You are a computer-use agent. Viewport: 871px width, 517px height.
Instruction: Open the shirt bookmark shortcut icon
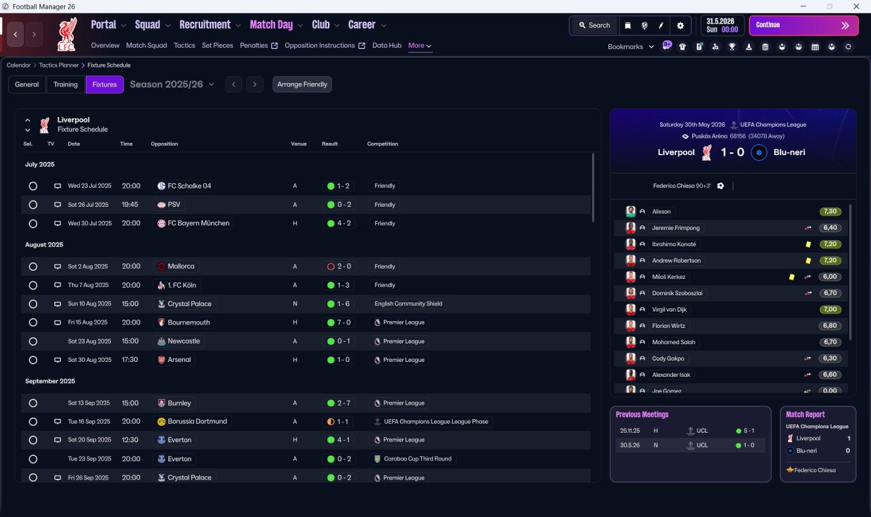click(x=683, y=47)
